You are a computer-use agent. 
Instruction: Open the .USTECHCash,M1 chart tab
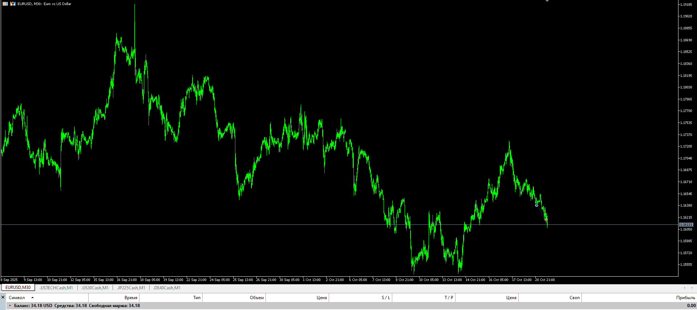(56, 288)
